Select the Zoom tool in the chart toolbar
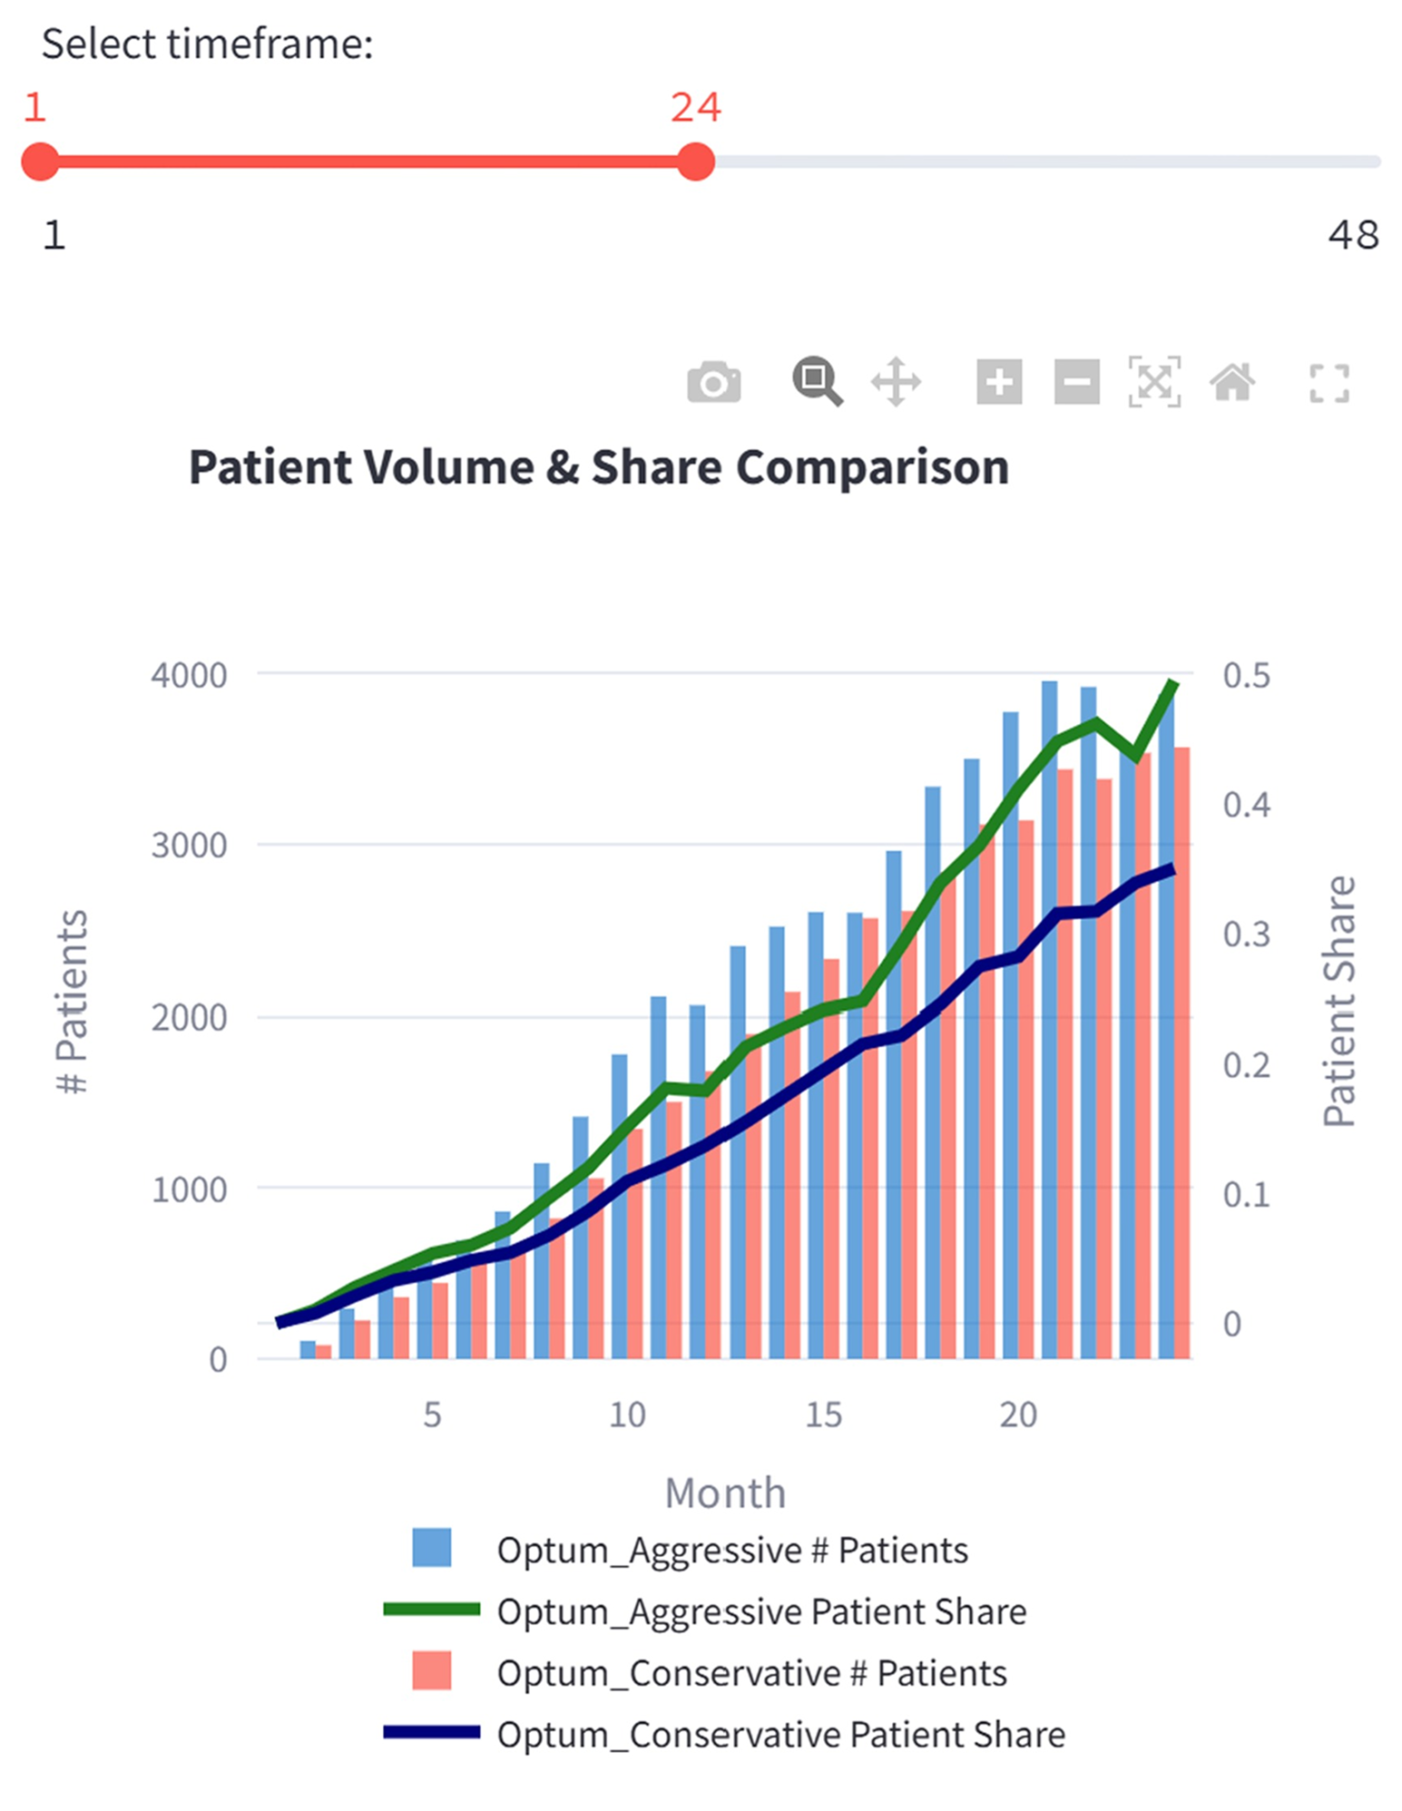The image size is (1402, 1811). (815, 383)
